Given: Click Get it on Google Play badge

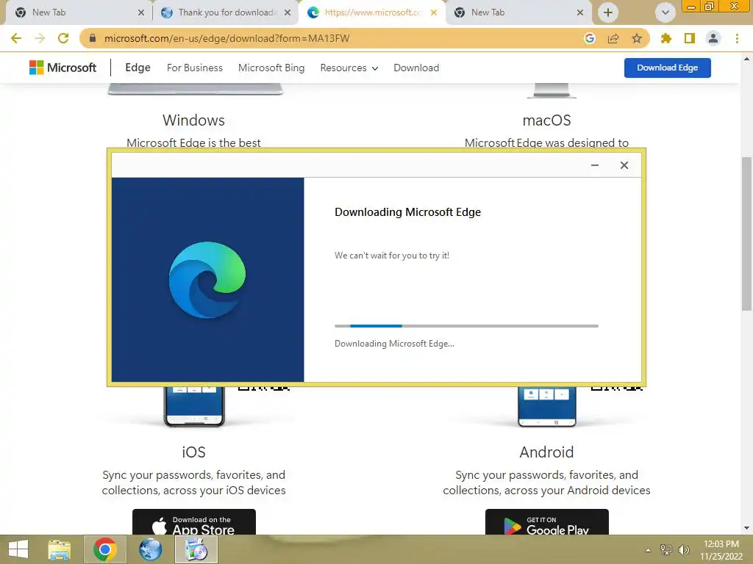Looking at the screenshot, I should tap(547, 522).
